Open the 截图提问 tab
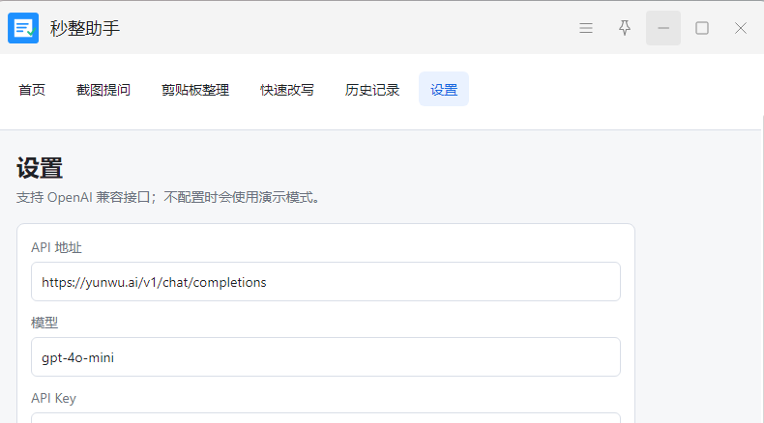Viewport: 764px width, 423px height. (103, 90)
